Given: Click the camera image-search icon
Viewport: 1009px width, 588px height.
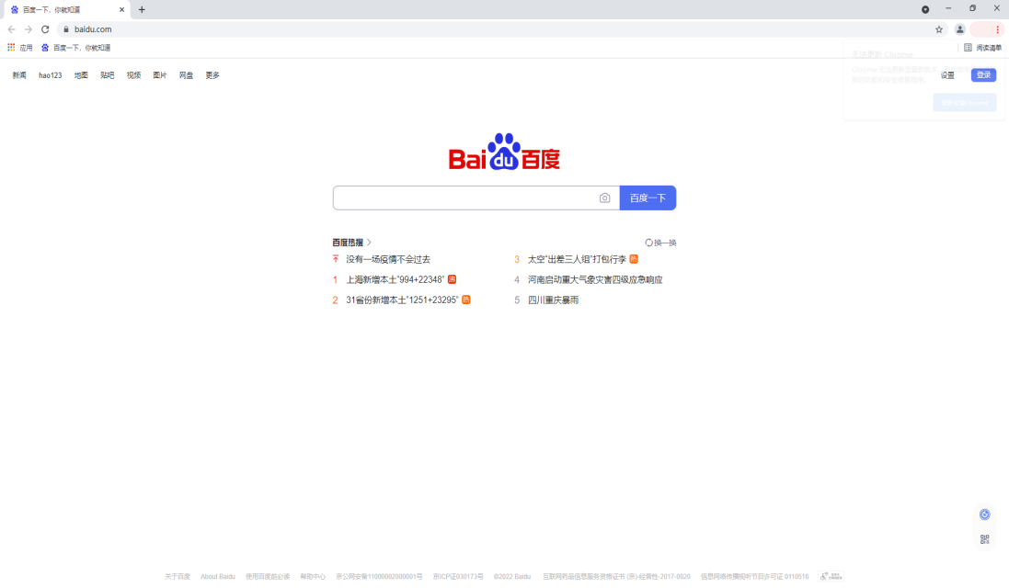Looking at the screenshot, I should tap(604, 198).
